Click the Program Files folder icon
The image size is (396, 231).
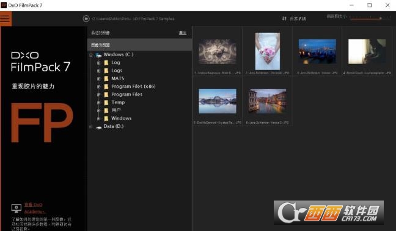pyautogui.click(x=106, y=94)
